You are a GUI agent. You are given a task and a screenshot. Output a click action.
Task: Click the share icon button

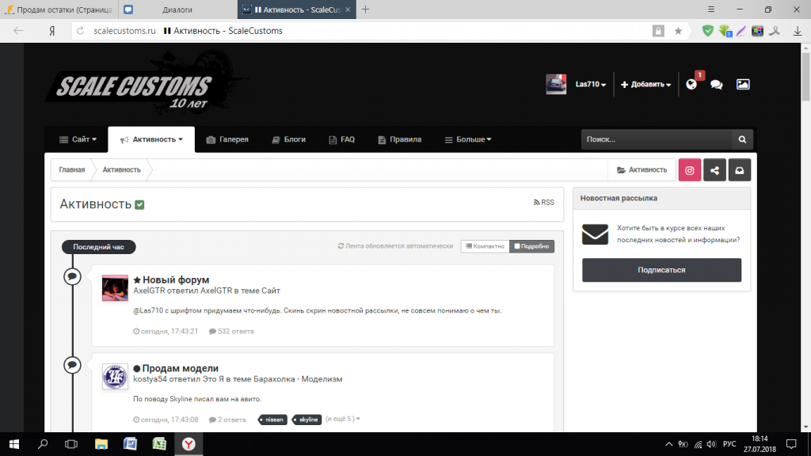pos(714,170)
